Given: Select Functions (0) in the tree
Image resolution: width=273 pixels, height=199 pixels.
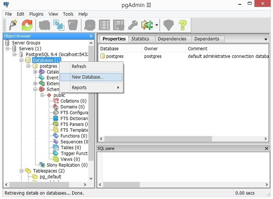Looking at the screenshot, I should tap(74, 136).
